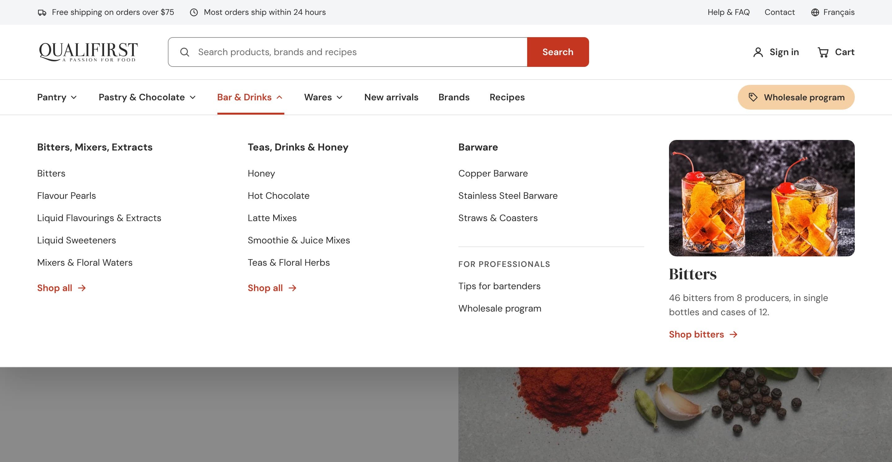Collapse the Bar & Drinks menu
Screen dimensions: 892x462
point(250,97)
